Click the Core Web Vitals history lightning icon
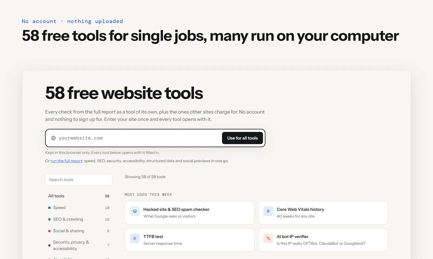This screenshot has width=433, height=259. pos(268,211)
